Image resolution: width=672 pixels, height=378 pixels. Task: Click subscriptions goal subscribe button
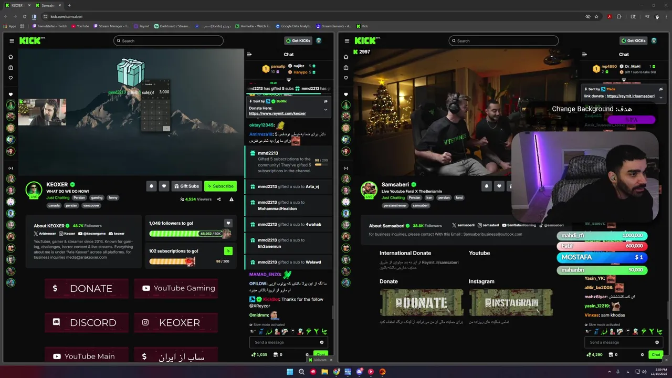228,251
